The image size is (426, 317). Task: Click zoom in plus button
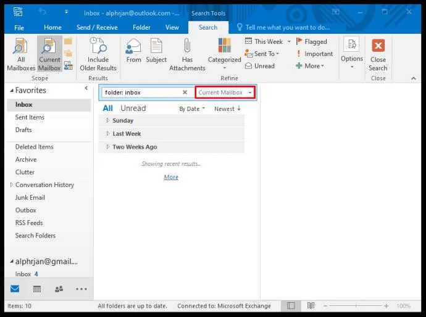(x=386, y=306)
